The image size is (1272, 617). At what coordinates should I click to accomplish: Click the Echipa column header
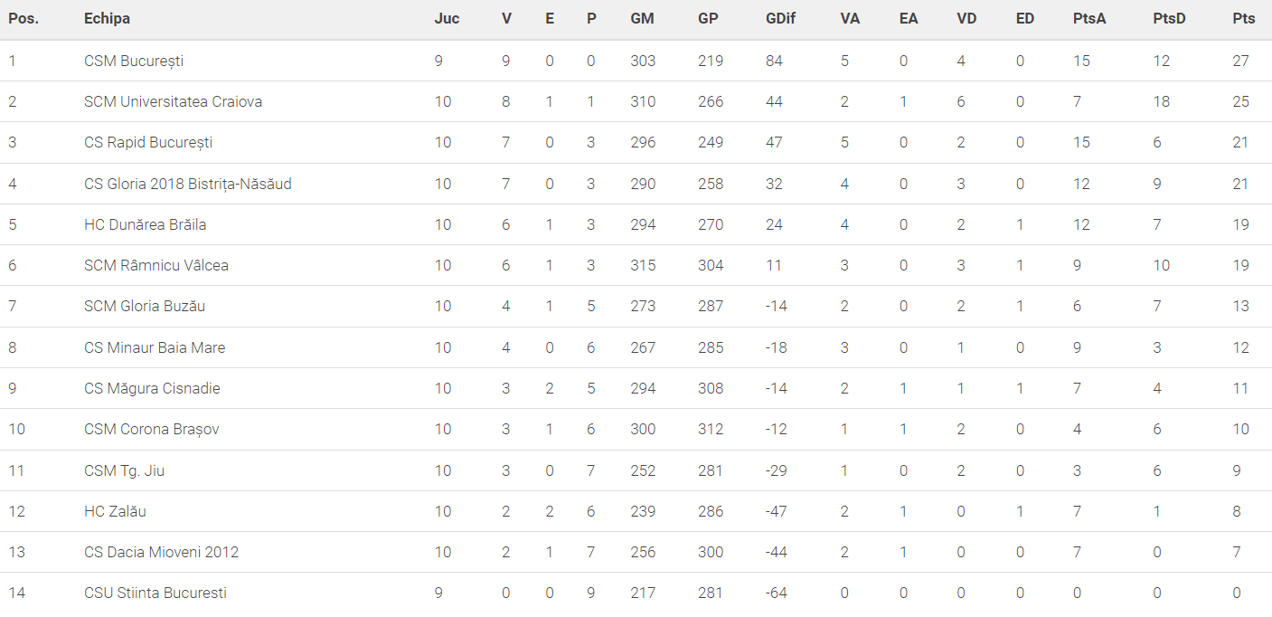pos(107,18)
